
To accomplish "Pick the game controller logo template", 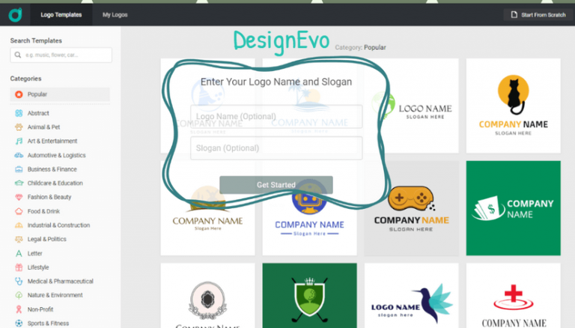I will point(411,208).
